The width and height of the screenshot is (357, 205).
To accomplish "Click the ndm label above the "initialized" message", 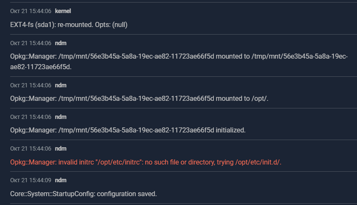I will click(61, 117).
